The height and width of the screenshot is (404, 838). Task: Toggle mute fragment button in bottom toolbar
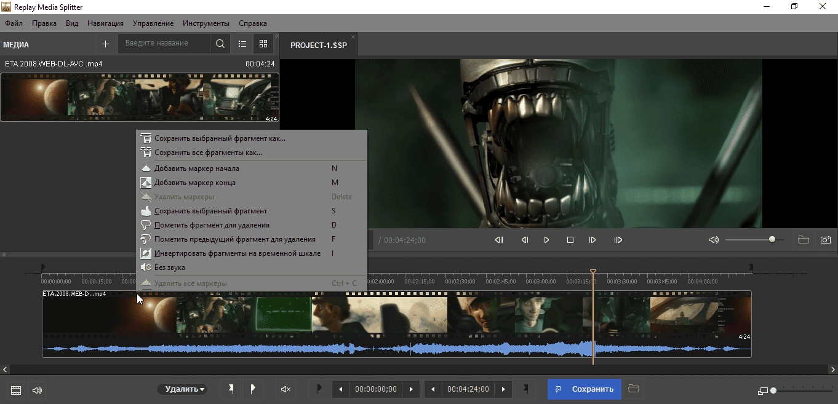(285, 389)
